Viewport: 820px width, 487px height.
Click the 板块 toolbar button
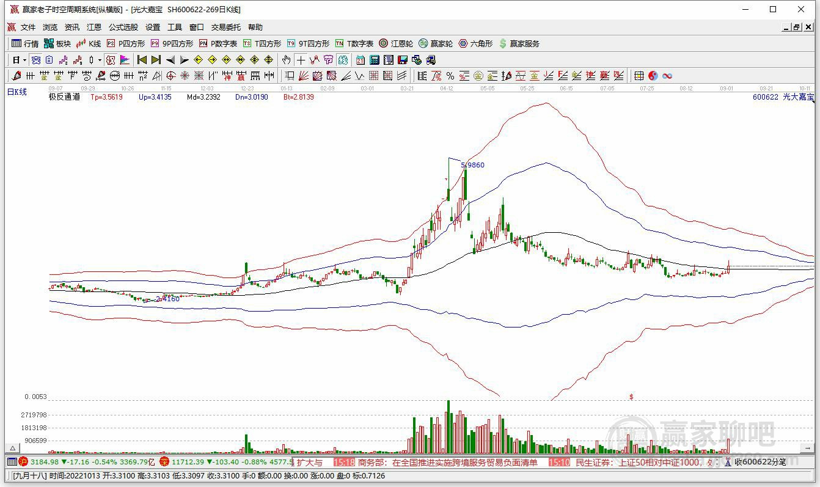pos(57,43)
